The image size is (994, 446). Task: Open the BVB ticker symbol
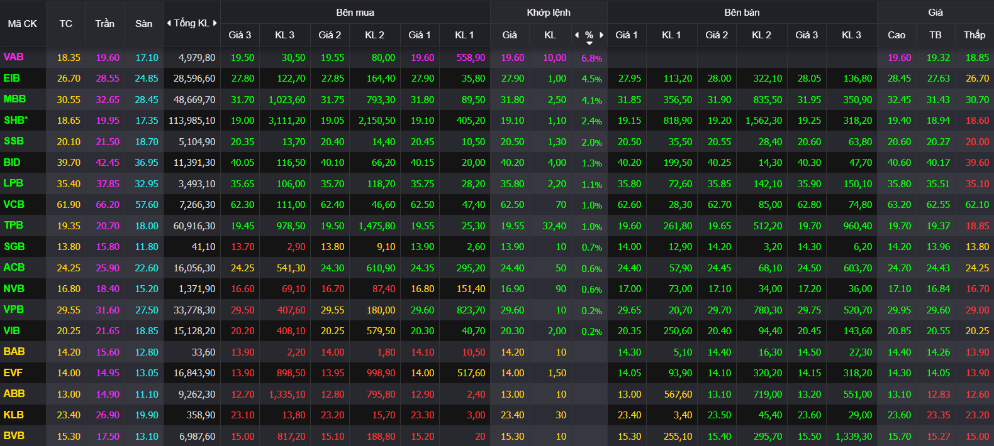click(x=14, y=436)
